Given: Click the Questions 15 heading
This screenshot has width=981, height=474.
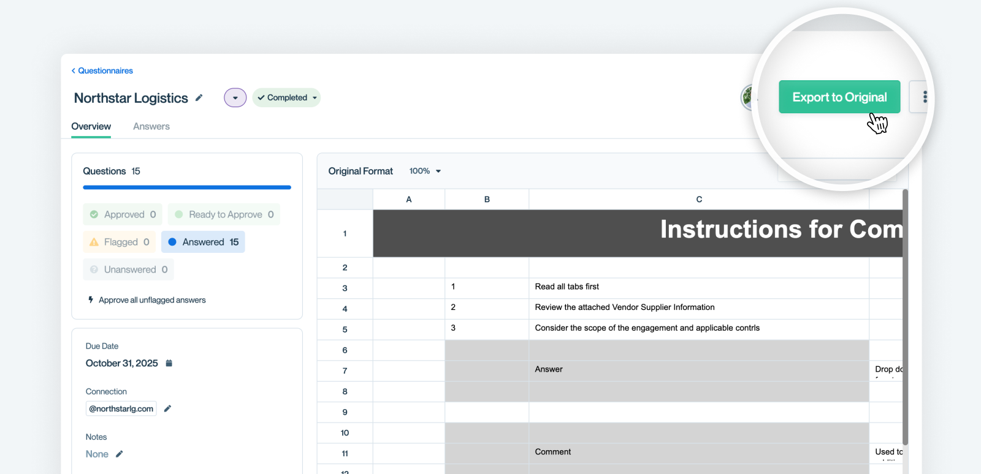Looking at the screenshot, I should pyautogui.click(x=112, y=171).
